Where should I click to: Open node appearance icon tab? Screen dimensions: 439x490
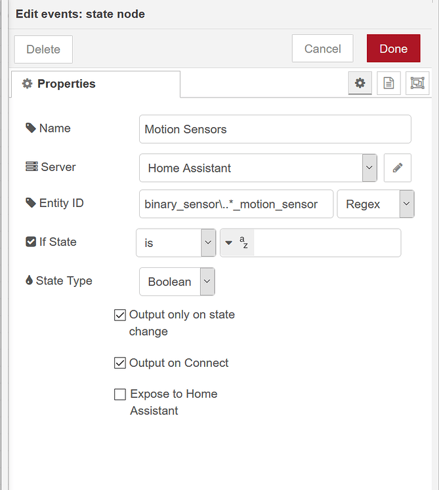tap(417, 83)
